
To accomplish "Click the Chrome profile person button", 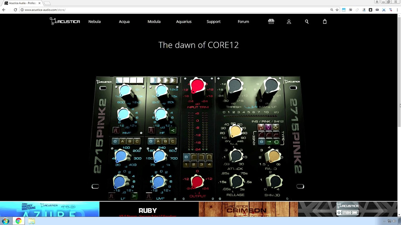I will click(378, 2).
